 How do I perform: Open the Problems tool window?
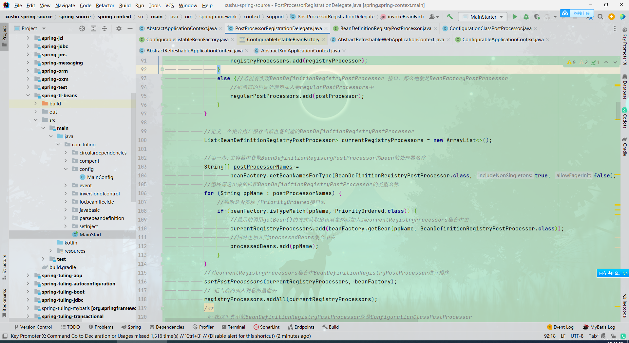pyautogui.click(x=101, y=327)
